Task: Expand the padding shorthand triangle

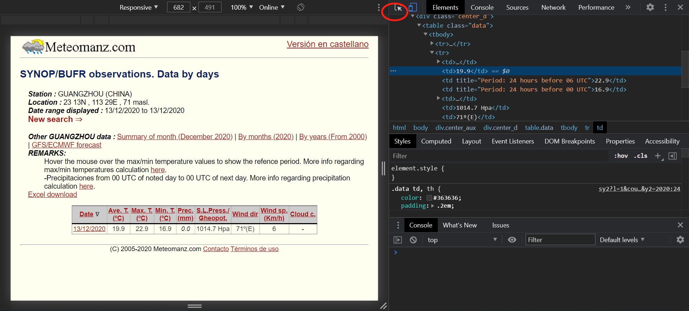Action: pyautogui.click(x=433, y=206)
